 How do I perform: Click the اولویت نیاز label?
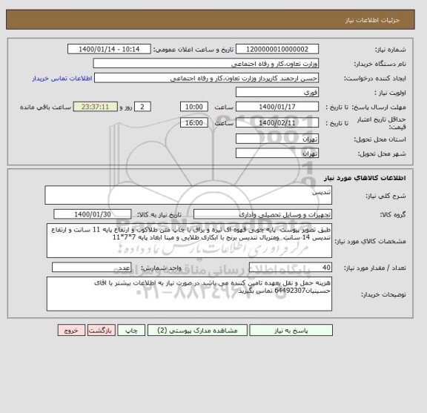click(390, 93)
